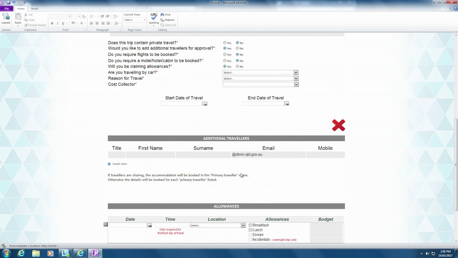The image size is (458, 258).
Task: Select No for additional travellers question
Action: point(237,48)
